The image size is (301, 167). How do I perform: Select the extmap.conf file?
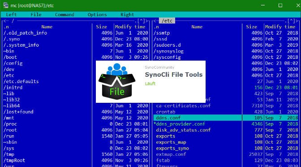[x=171, y=154]
